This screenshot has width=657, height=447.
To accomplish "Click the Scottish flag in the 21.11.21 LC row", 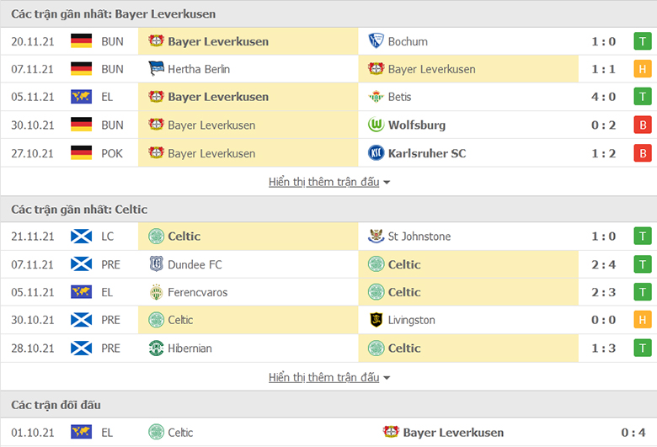I will pos(82,237).
